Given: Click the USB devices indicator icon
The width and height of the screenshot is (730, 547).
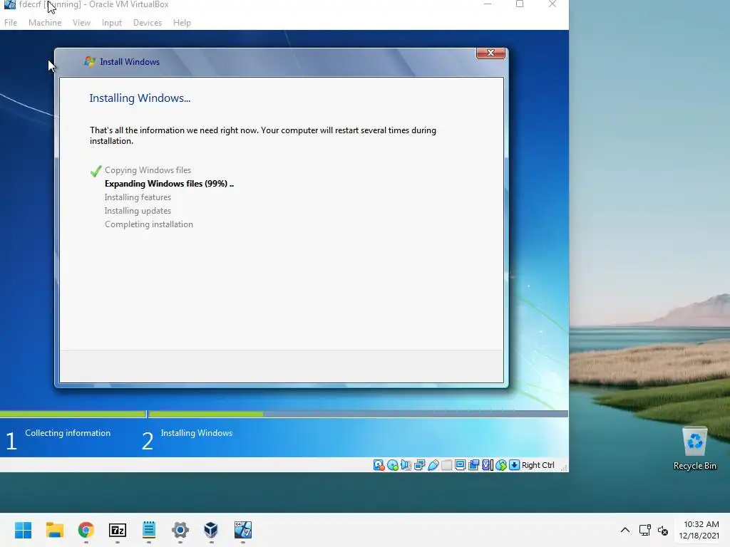Looking at the screenshot, I should [433, 465].
